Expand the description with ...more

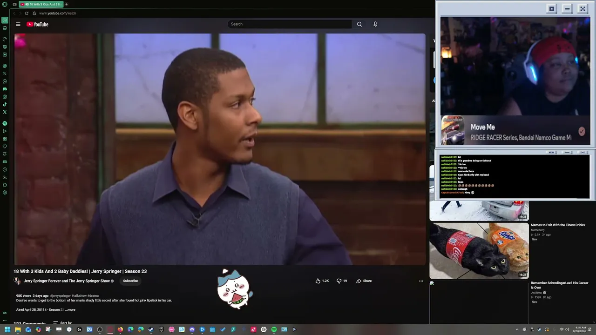point(70,310)
